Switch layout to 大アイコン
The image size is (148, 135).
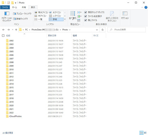(55, 12)
